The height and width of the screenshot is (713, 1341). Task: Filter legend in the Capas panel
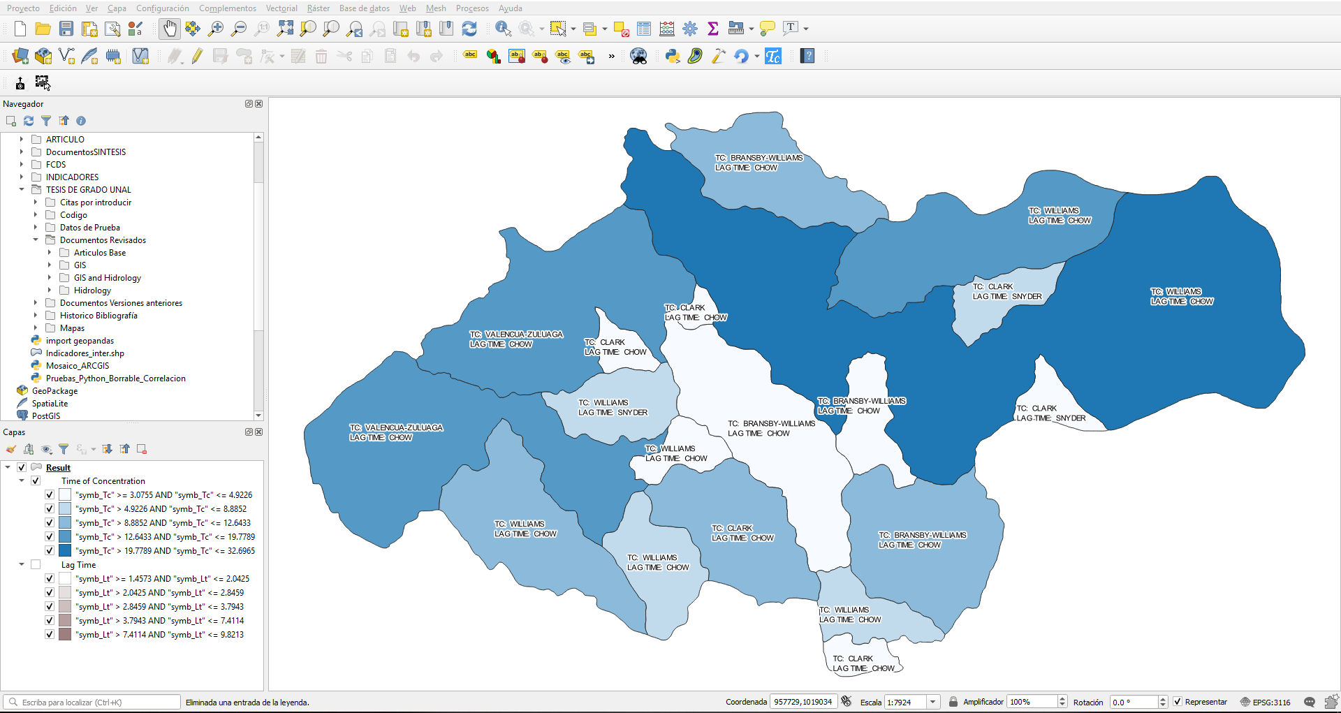tap(64, 449)
